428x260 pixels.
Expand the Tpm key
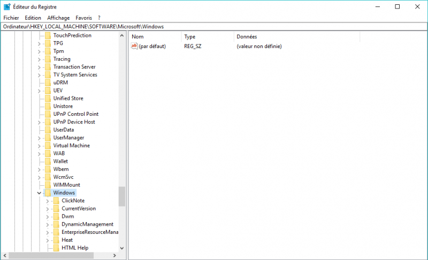(x=39, y=51)
